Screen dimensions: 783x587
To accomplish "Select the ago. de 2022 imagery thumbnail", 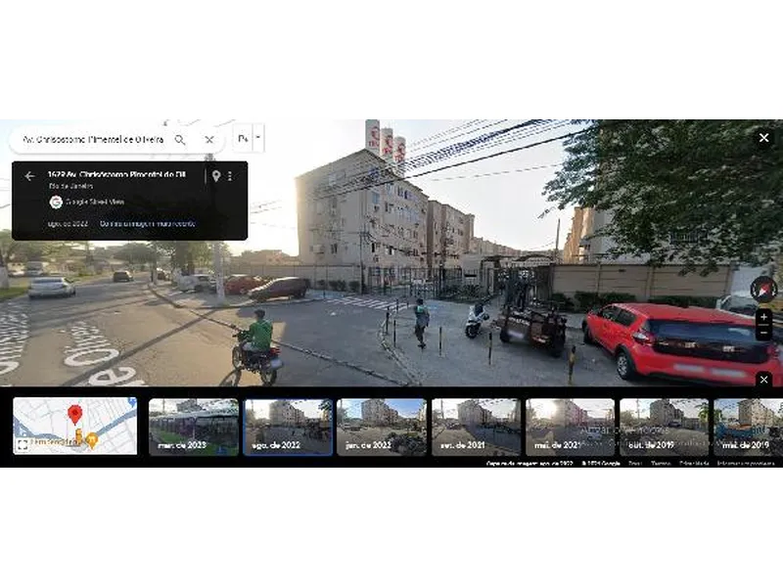I will pos(287,427).
